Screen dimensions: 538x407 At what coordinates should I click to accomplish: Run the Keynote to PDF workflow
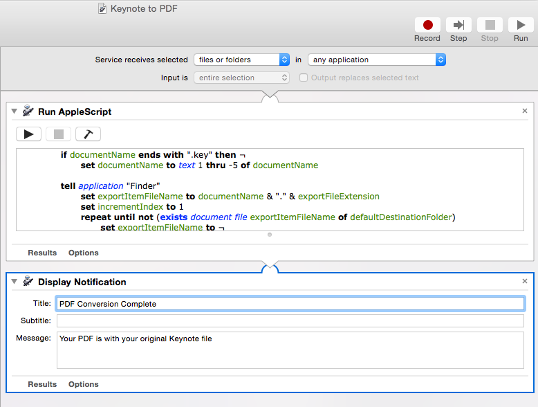pyautogui.click(x=521, y=26)
